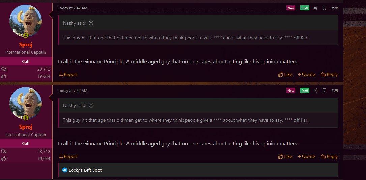Open Sproj's avatar in post #28
Image resolution: width=366 pixels, height=180 pixels.
(x=26, y=21)
